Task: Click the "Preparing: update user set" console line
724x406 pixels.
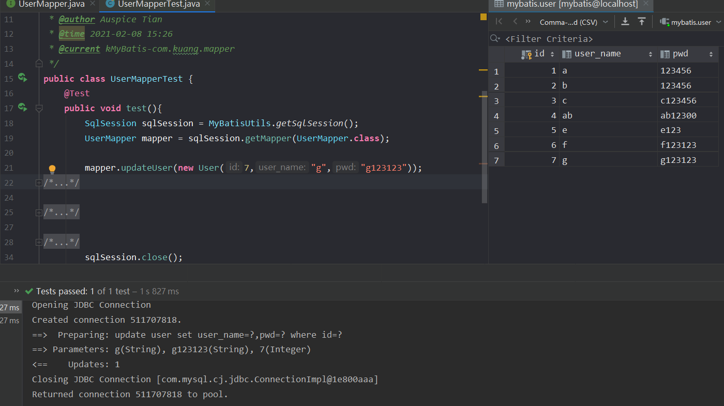Action: pos(187,335)
